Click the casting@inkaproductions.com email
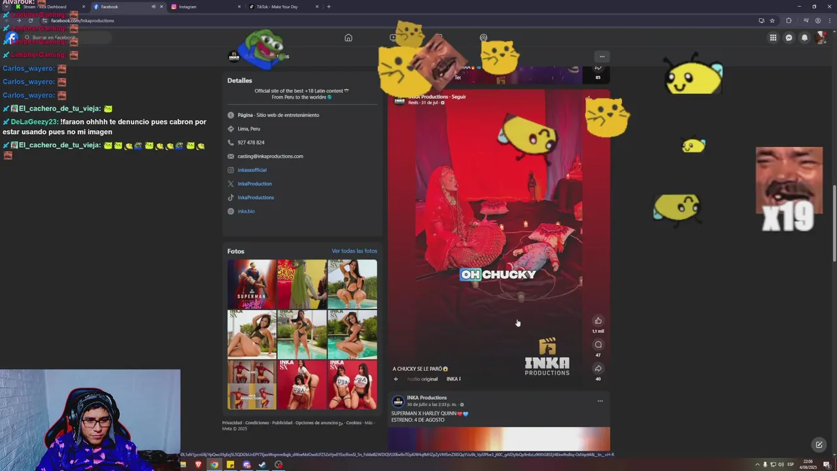 pos(270,156)
